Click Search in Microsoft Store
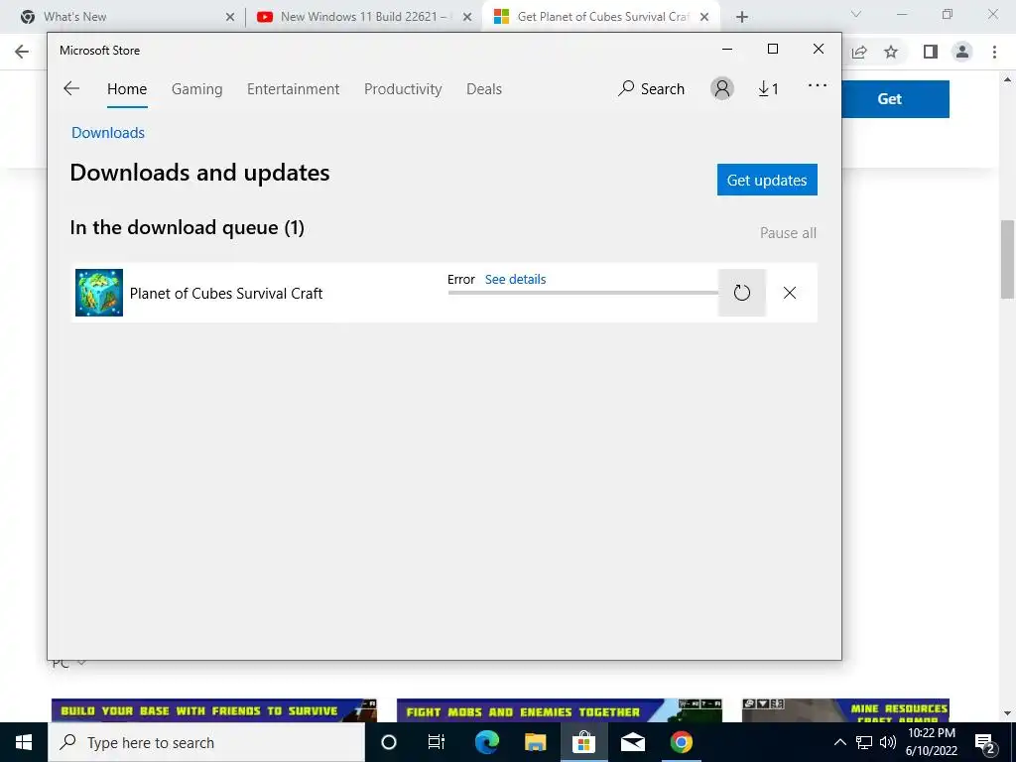 tap(651, 88)
